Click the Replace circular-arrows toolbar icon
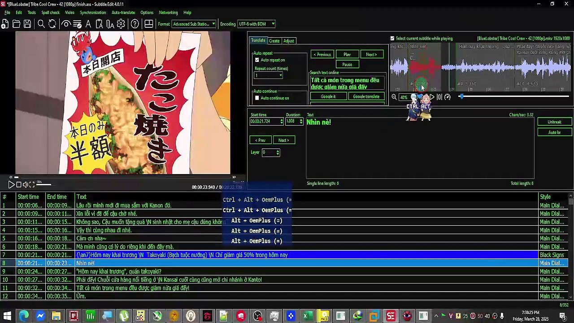This screenshot has width=574, height=323. pyautogui.click(x=52, y=24)
